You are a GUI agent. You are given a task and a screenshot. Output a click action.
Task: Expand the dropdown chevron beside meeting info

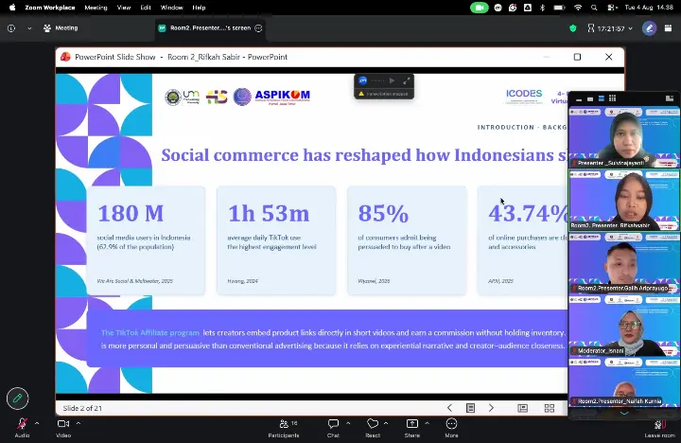point(29,28)
